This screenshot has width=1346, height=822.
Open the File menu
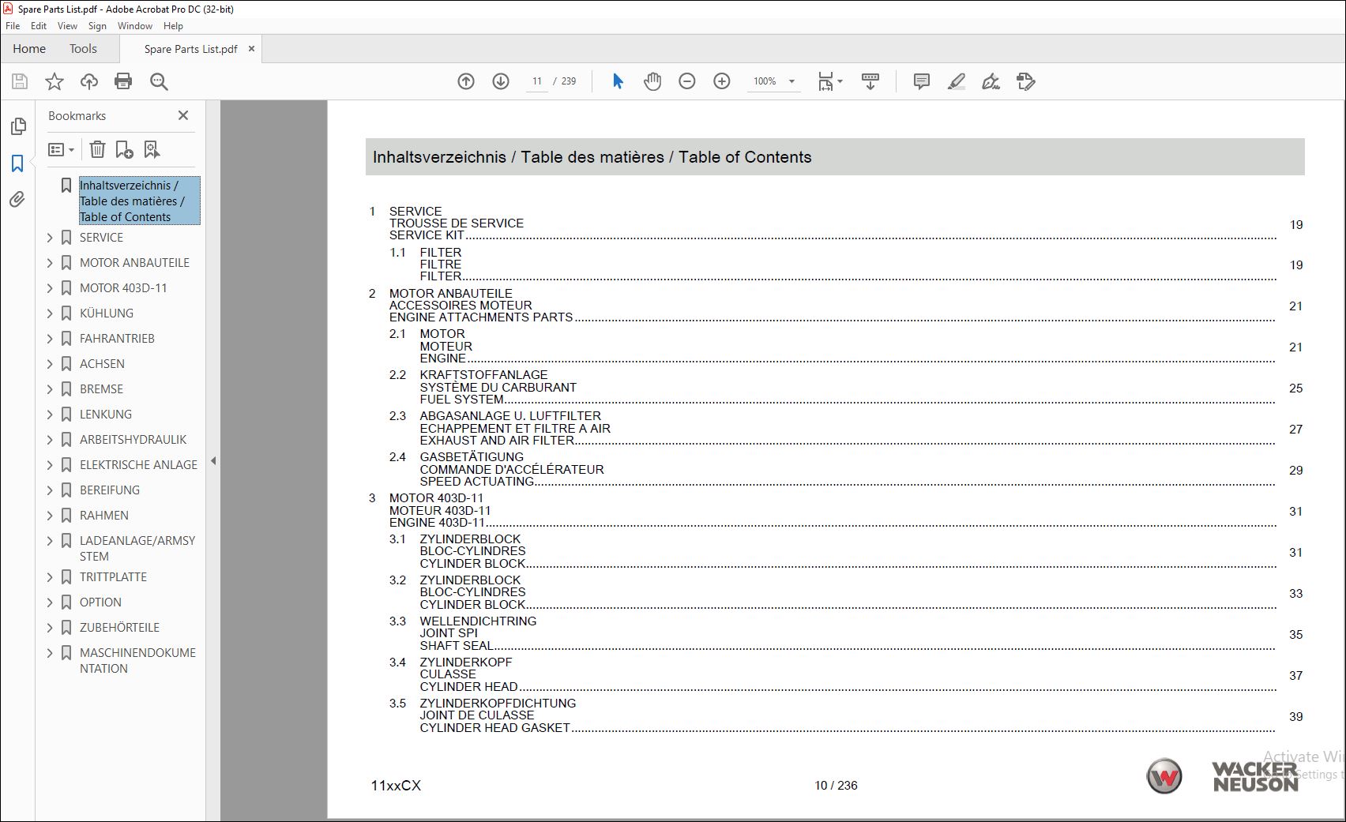13,26
